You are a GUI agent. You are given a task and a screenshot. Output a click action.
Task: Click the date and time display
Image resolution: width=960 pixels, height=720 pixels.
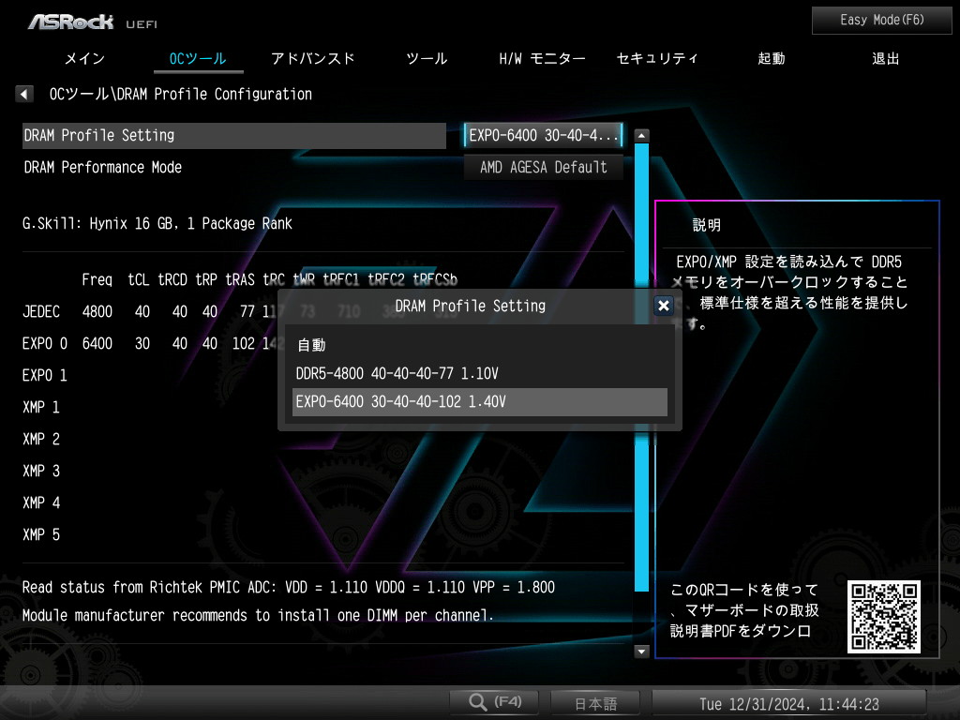(789, 704)
